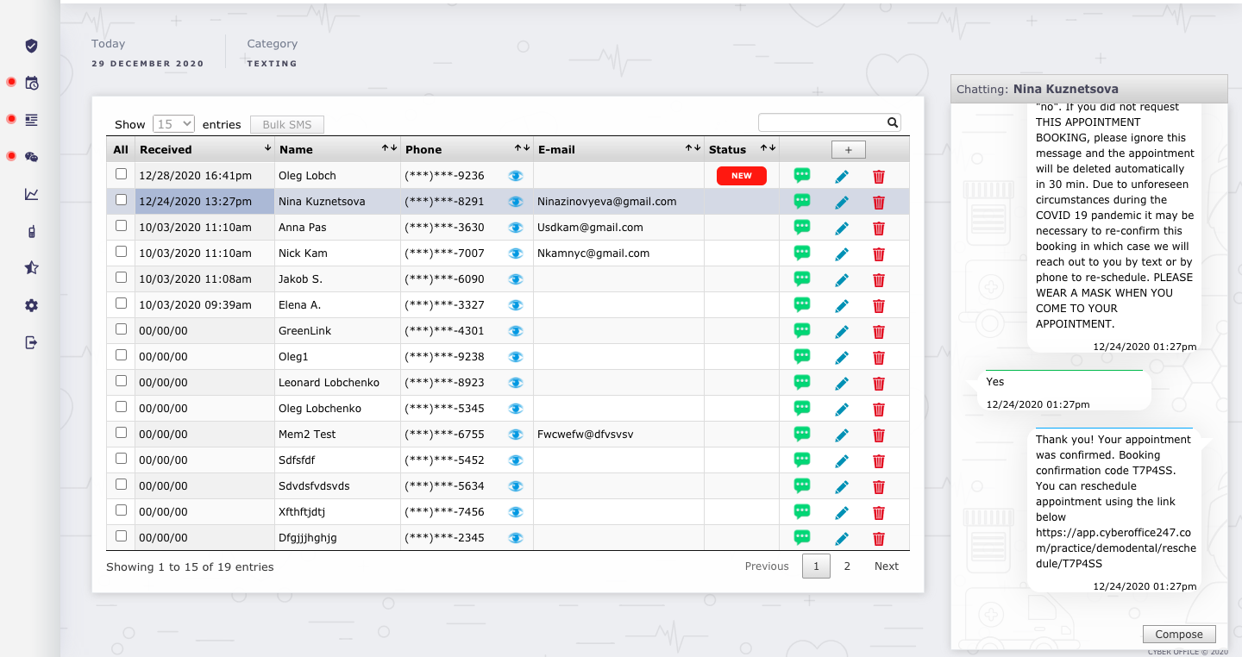Select page 1 in pagination

click(816, 566)
